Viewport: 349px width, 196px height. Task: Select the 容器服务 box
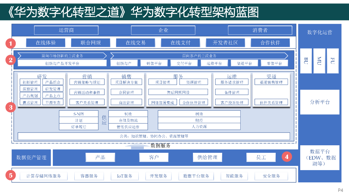[89, 176]
